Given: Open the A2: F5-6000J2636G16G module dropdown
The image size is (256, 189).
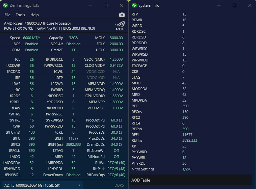Looking at the screenshot, I should [x=42, y=185].
